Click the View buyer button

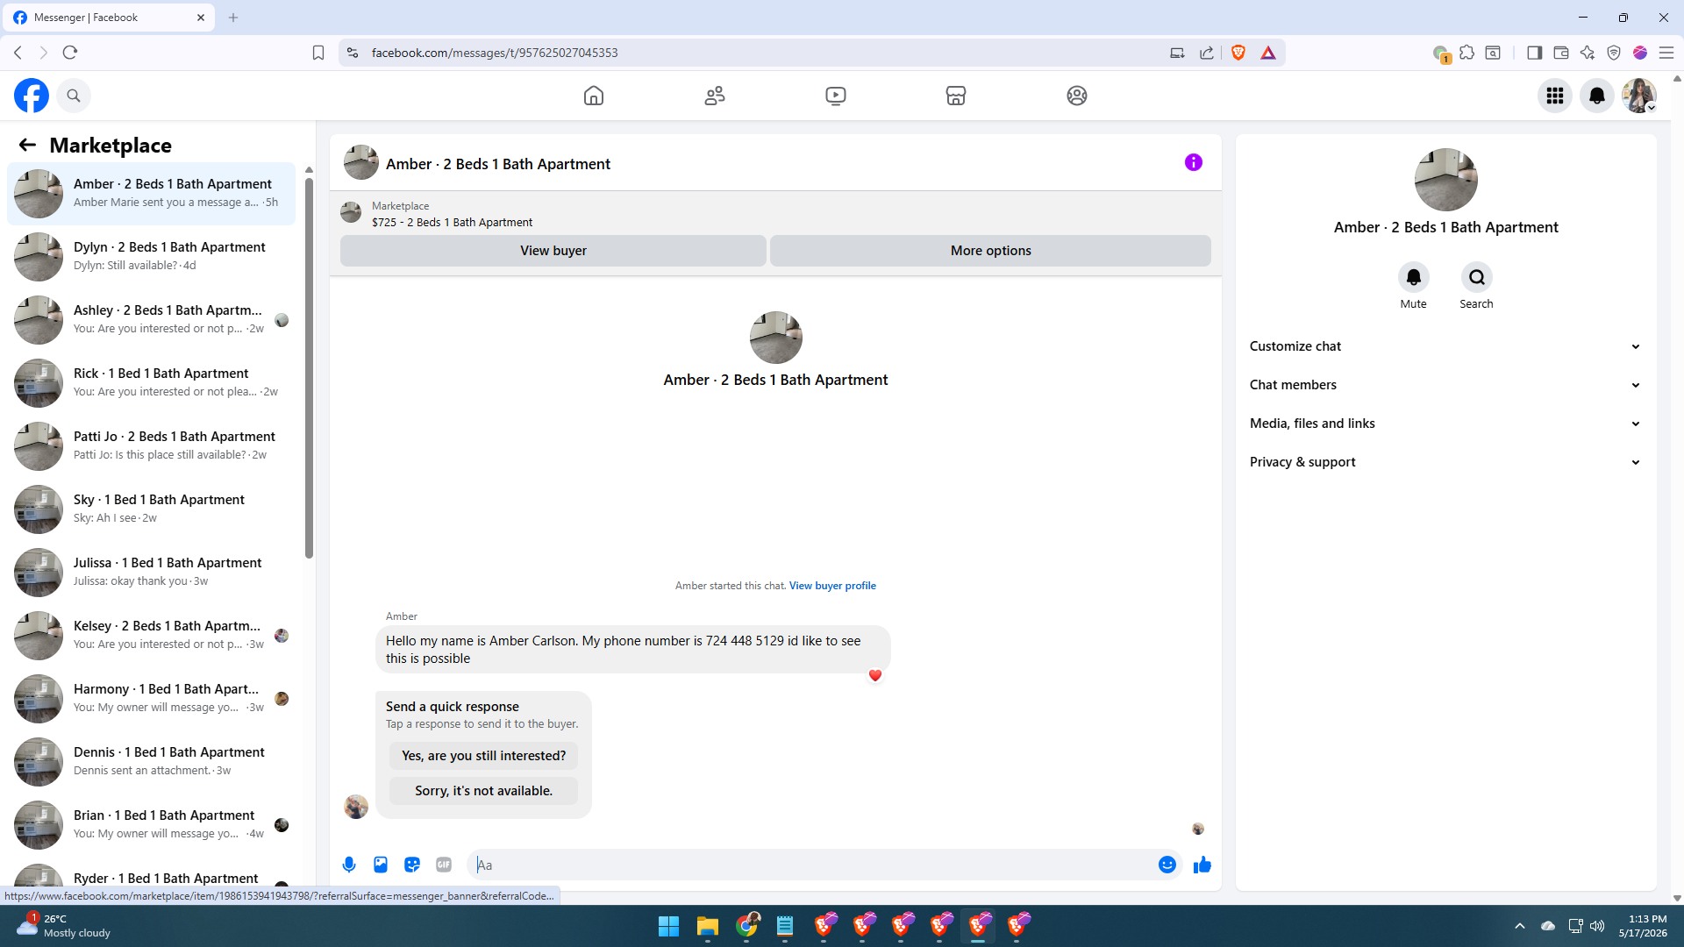tap(553, 251)
